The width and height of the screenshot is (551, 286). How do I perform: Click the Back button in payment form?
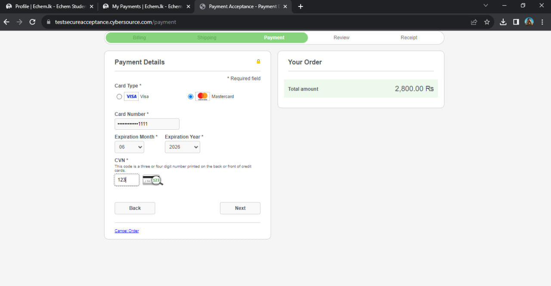[x=135, y=208]
